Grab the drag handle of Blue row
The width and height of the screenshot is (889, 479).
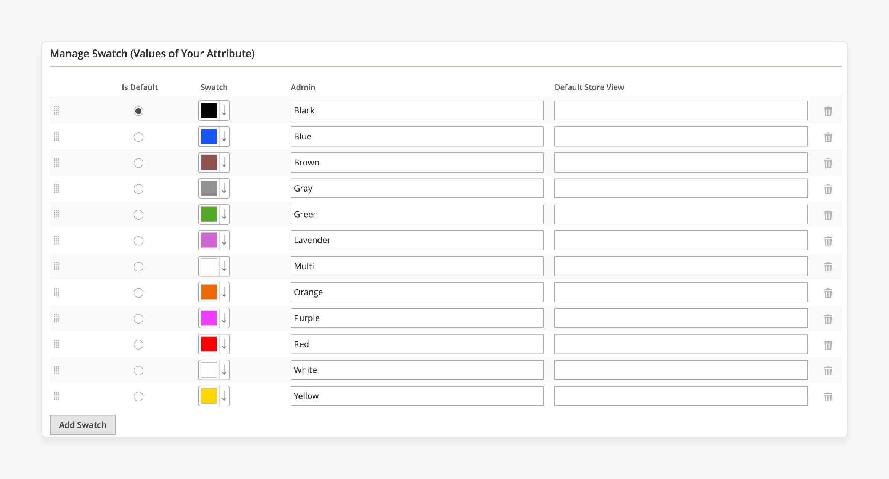[x=57, y=136]
